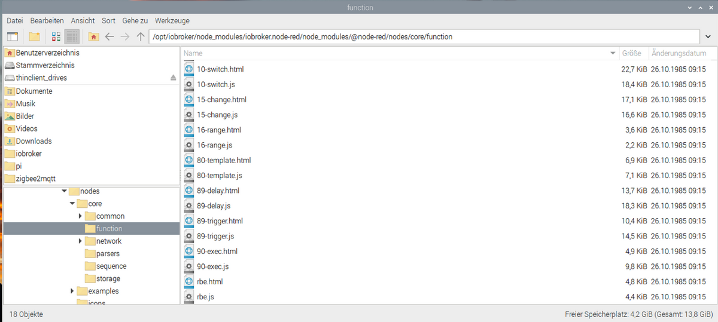Image resolution: width=718 pixels, height=322 pixels.
Task: Select 16-range.js file icon
Action: 189,145
